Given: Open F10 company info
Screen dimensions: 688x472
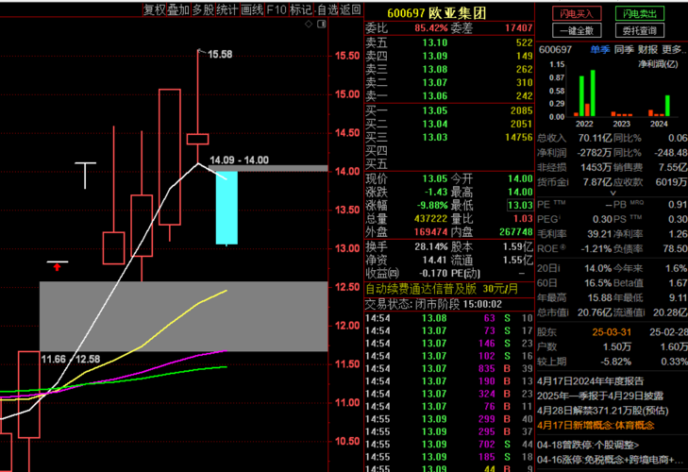Looking at the screenshot, I should [277, 9].
